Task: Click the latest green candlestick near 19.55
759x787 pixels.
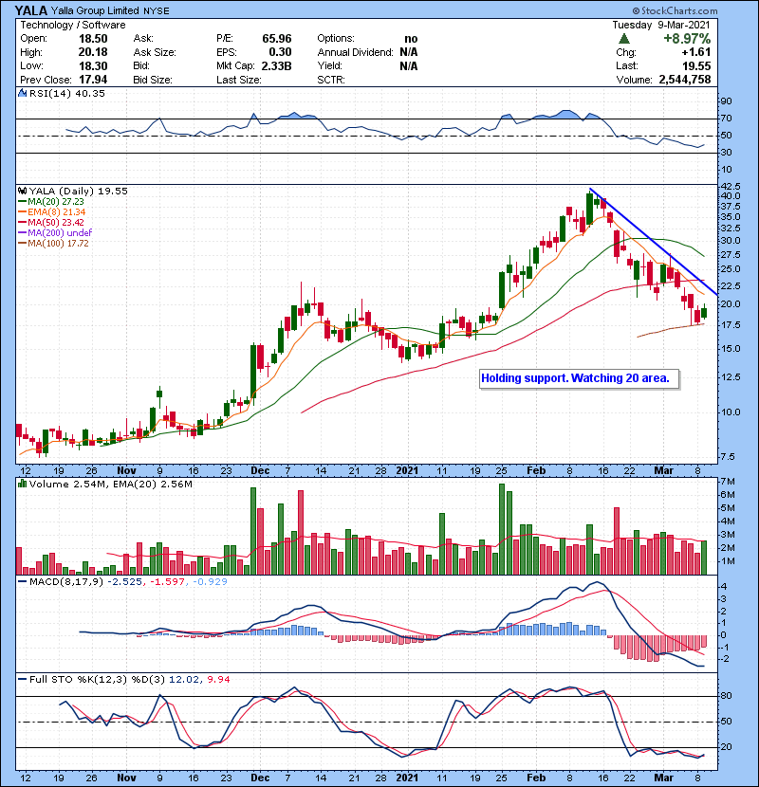Action: point(704,312)
